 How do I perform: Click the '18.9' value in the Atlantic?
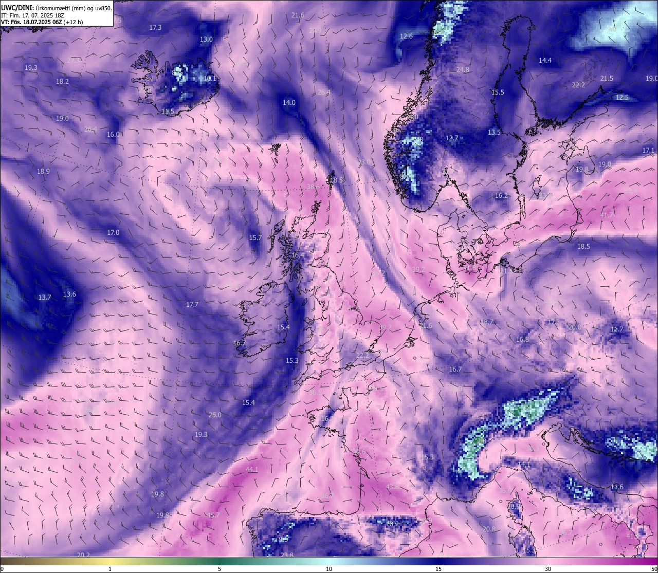click(x=43, y=171)
